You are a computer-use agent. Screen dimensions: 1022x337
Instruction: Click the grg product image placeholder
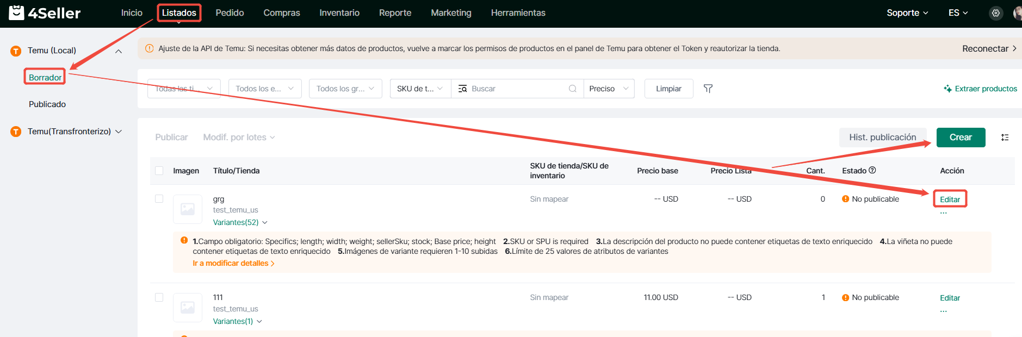[x=188, y=209]
